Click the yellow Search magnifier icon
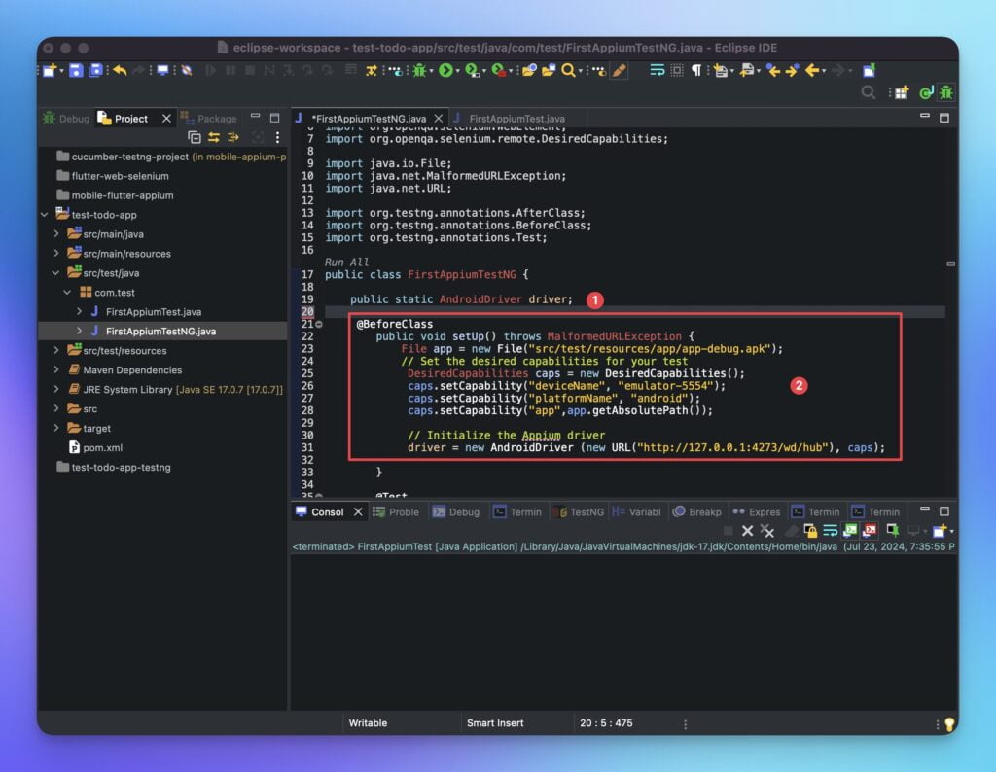Screen dimensions: 996x772 pos(568,70)
